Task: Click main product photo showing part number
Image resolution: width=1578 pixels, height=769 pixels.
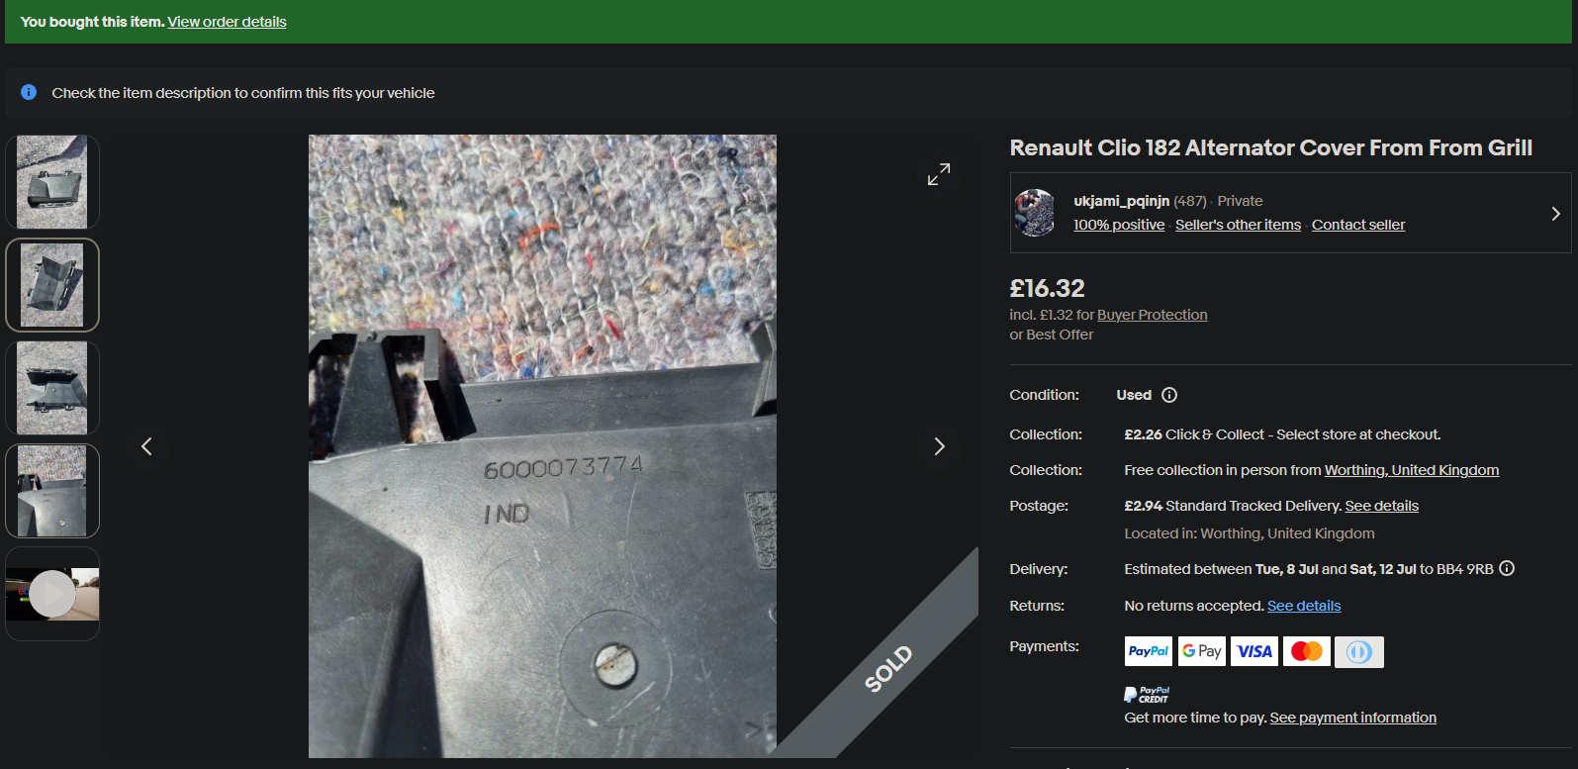Action: [542, 446]
